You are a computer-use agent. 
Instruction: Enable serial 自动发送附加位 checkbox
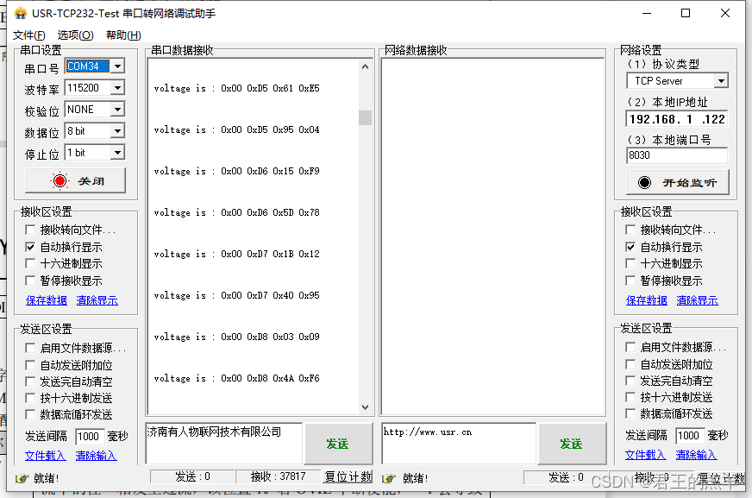coord(30,365)
